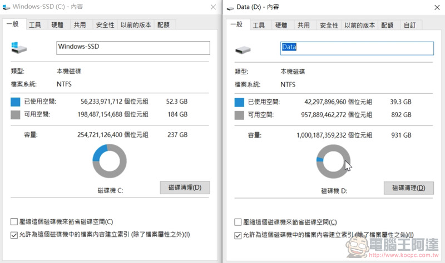Select 以前的版本 tab in C: window
Image resolution: width=445 pixels, height=263 pixels.
(136, 25)
